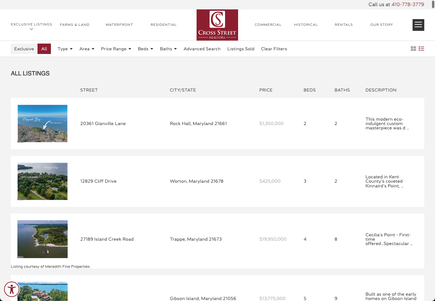Open the Baths filter dropdown
The width and height of the screenshot is (435, 301).
168,49
